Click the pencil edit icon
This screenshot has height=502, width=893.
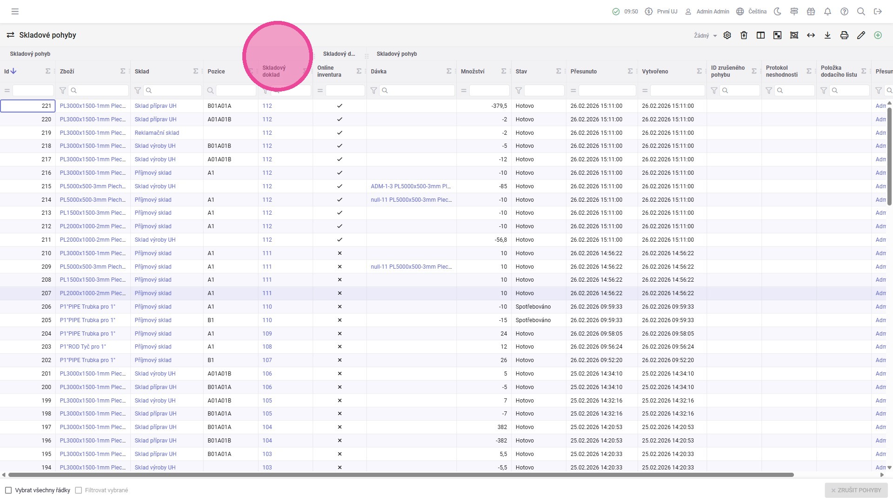coord(861,35)
